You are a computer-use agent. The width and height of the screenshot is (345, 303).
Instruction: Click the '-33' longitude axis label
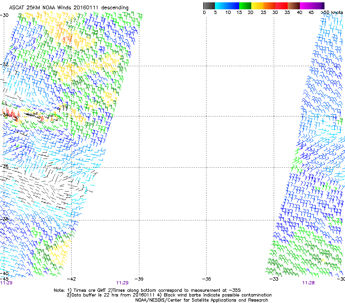point(274,279)
